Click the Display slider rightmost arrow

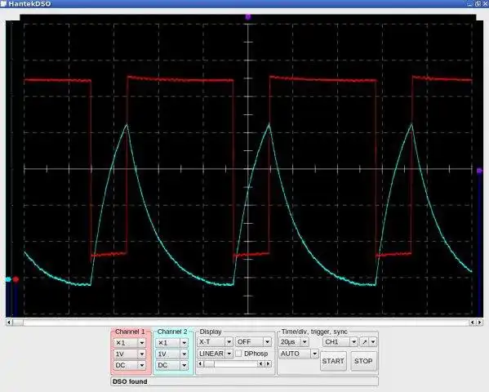coord(269,363)
